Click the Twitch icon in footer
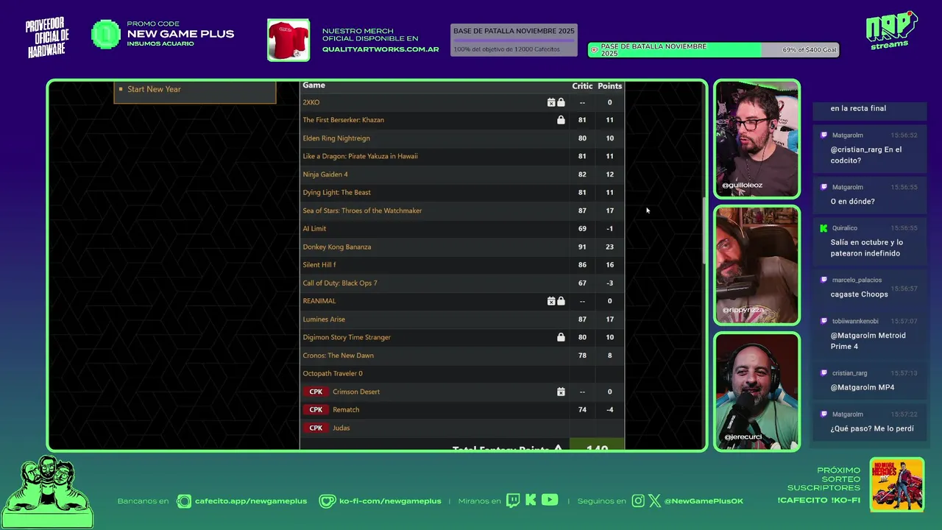The width and height of the screenshot is (942, 530). (513, 501)
